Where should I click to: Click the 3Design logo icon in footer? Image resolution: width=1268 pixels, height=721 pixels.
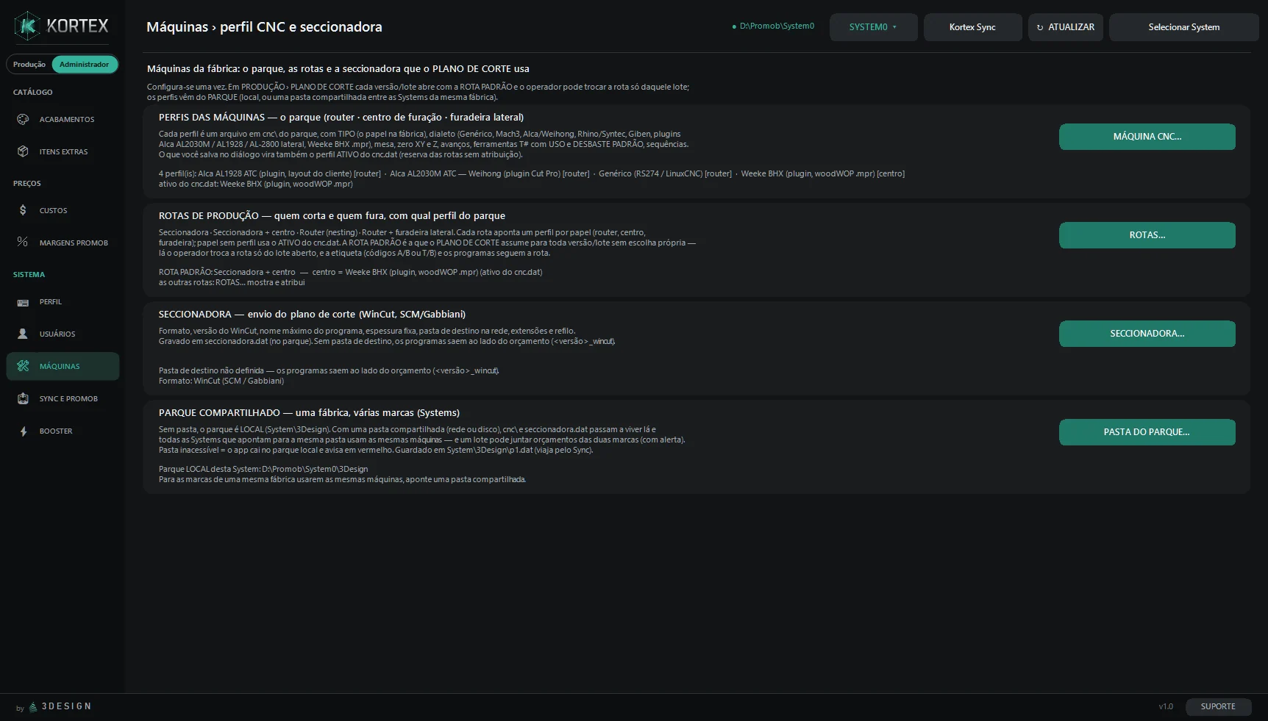click(x=33, y=707)
